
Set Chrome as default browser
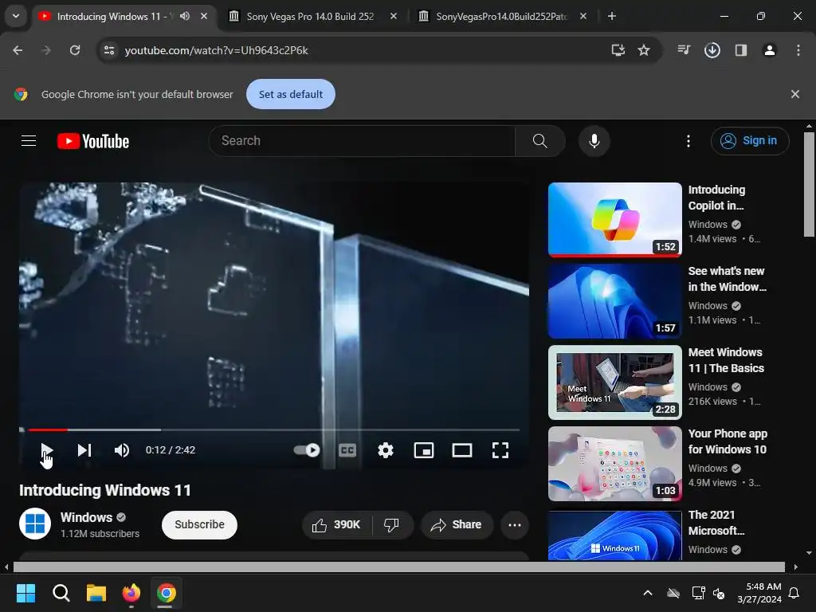[290, 94]
